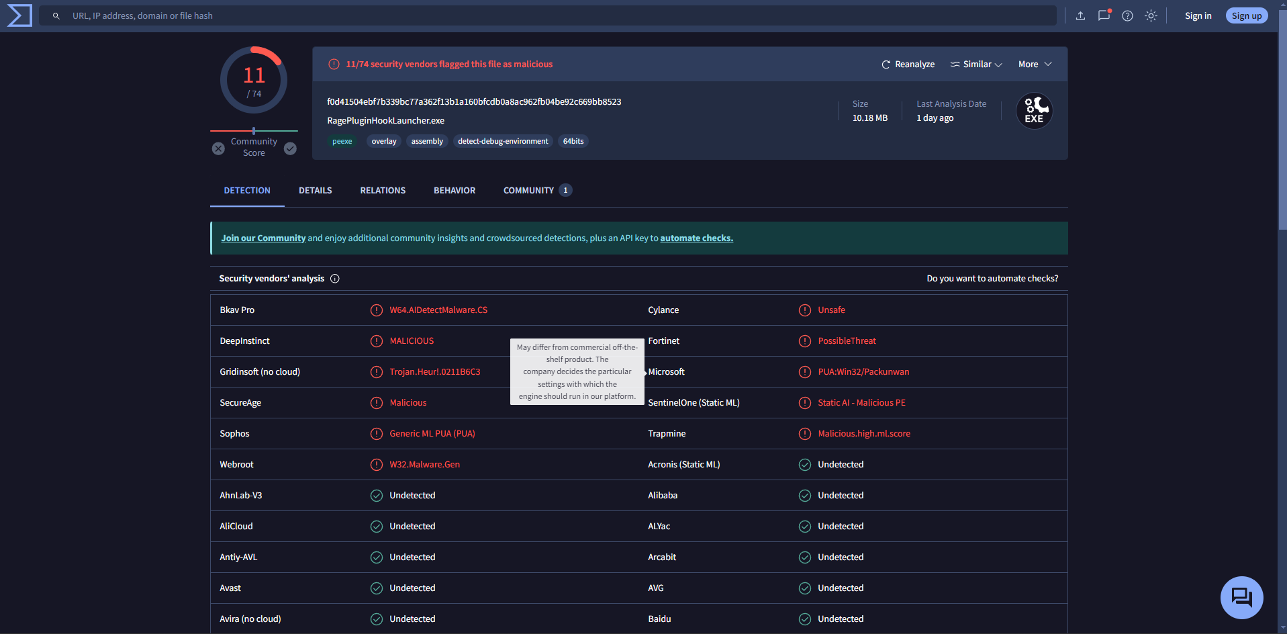
Task: Click the alert icon beside Sophos detection
Action: 377,434
